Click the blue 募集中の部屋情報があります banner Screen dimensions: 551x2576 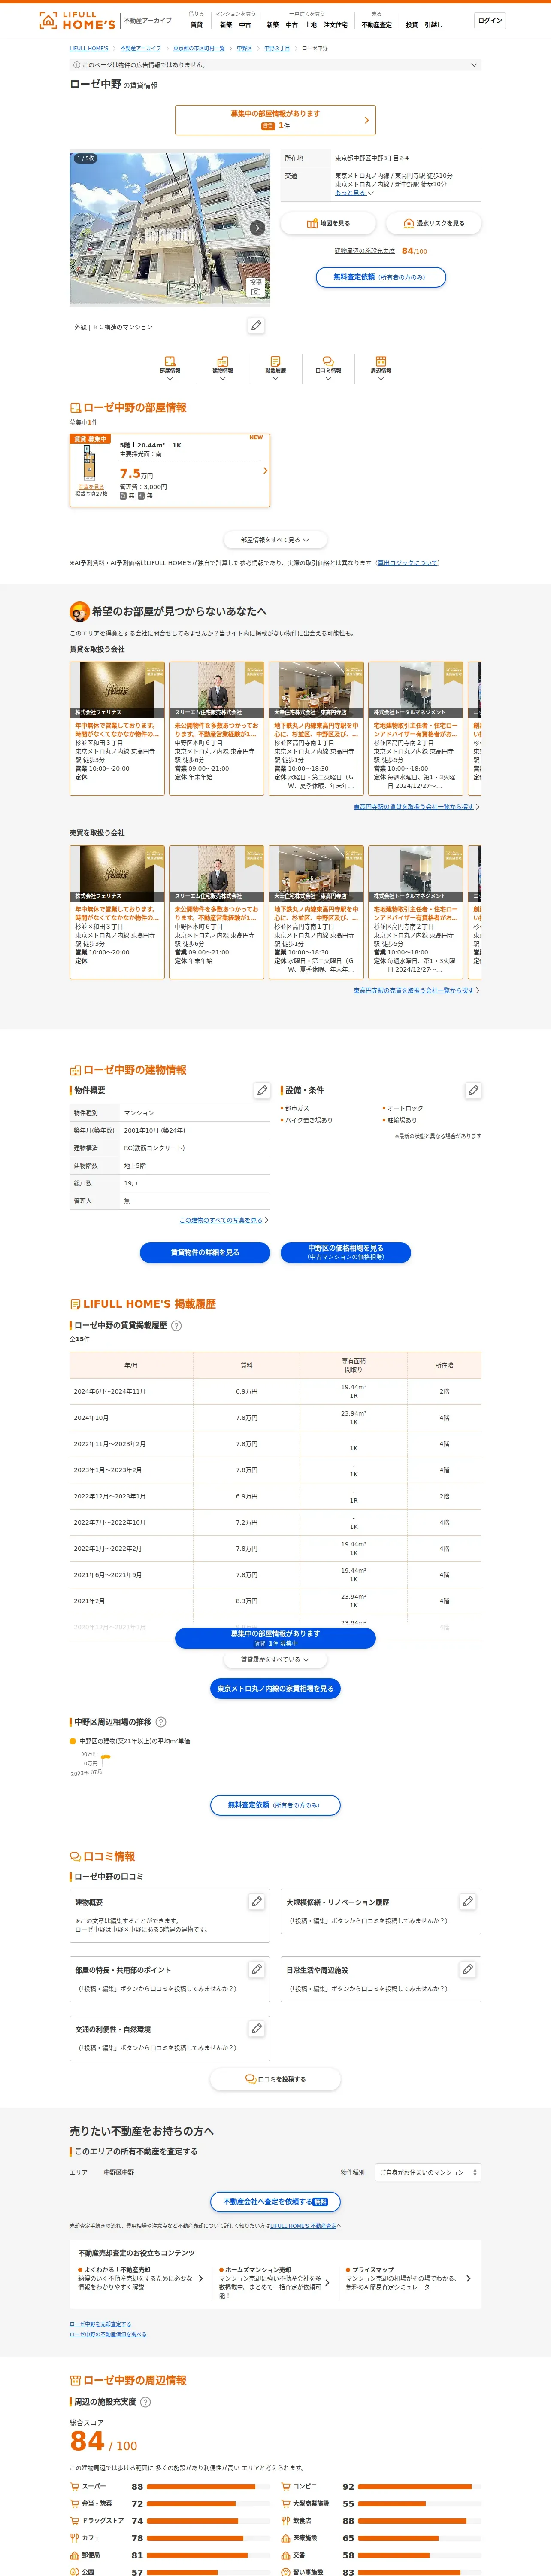pos(275,1638)
